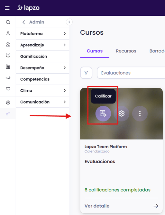The image size is (165, 215).
Task: Open the single user profile sidebar icon
Action: point(8,33)
